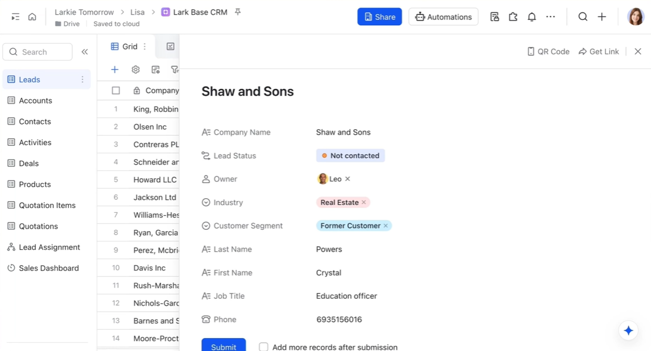Screen dimensions: 651x351
Task: Open the notifications bell
Action: [x=532, y=17]
